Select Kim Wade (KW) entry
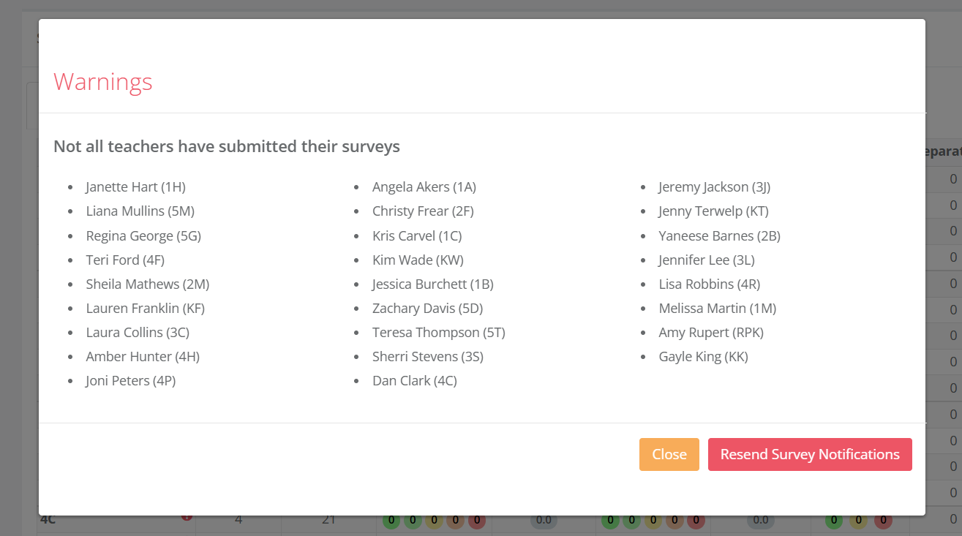Viewport: 962px width, 536px height. (x=418, y=260)
